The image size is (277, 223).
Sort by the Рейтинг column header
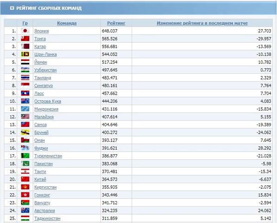click(x=116, y=23)
